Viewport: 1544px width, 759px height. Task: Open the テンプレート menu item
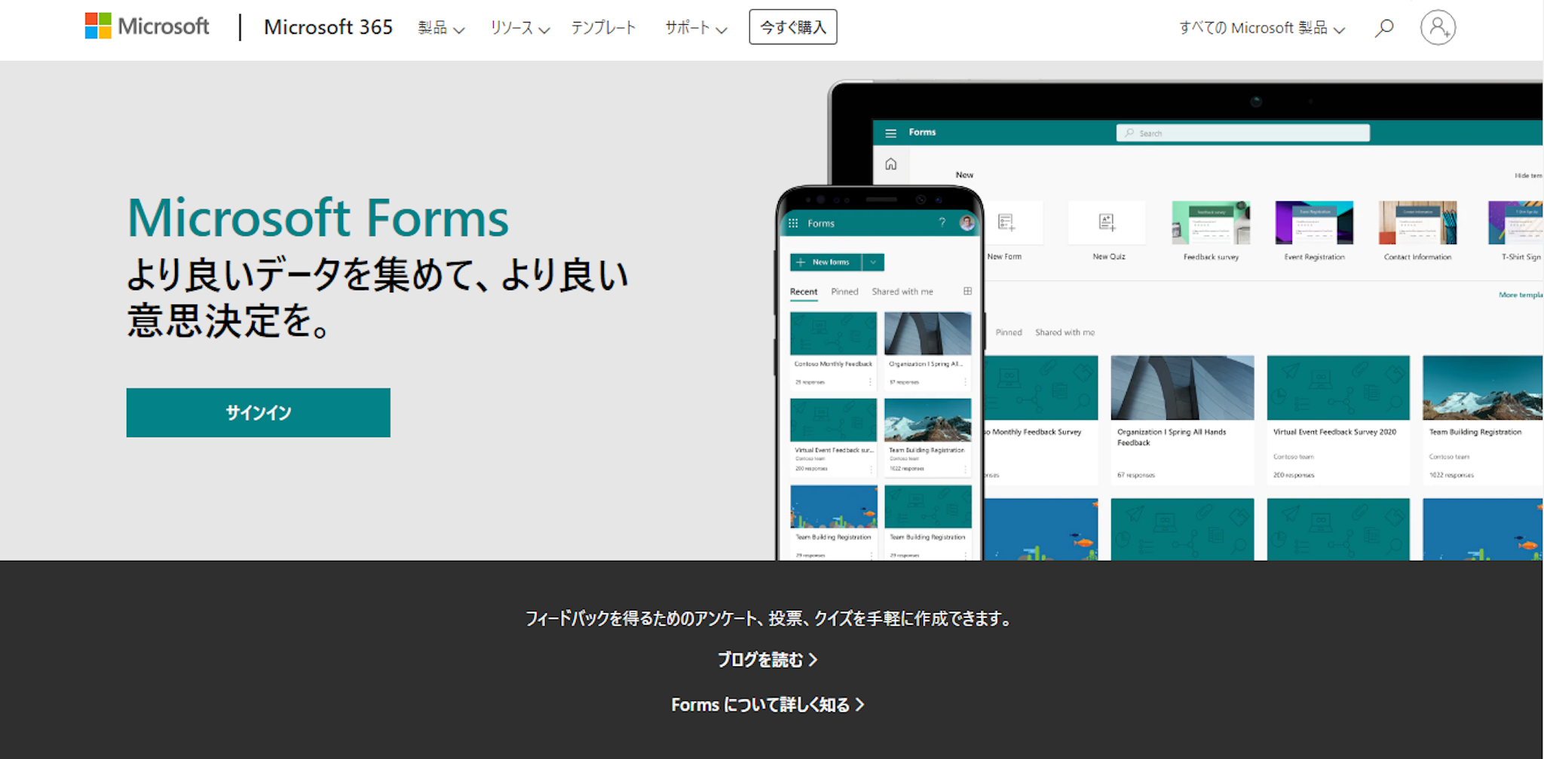pos(603,28)
